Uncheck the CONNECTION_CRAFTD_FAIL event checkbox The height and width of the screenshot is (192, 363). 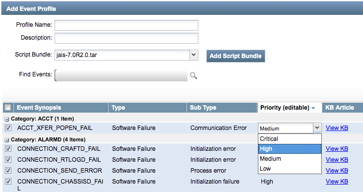(x=8, y=148)
